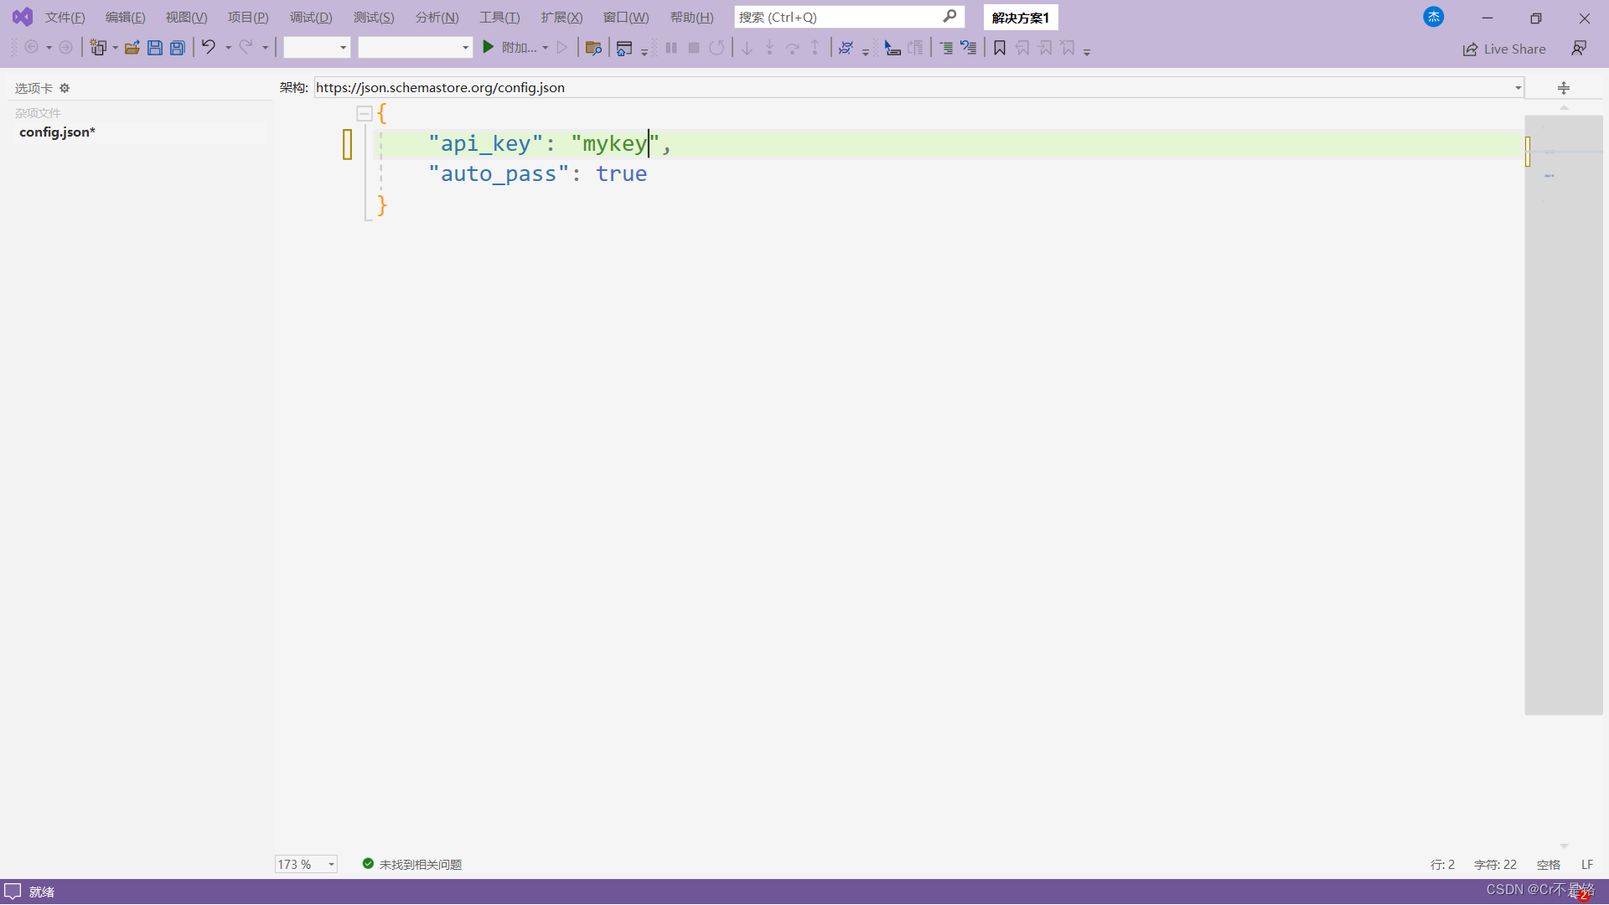
Task: Click the no issues found status indicator
Action: [412, 864]
